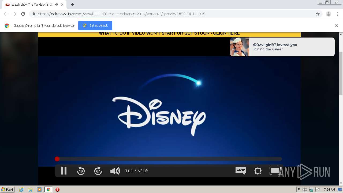
Task: Pause the video playback
Action: tap(64, 171)
